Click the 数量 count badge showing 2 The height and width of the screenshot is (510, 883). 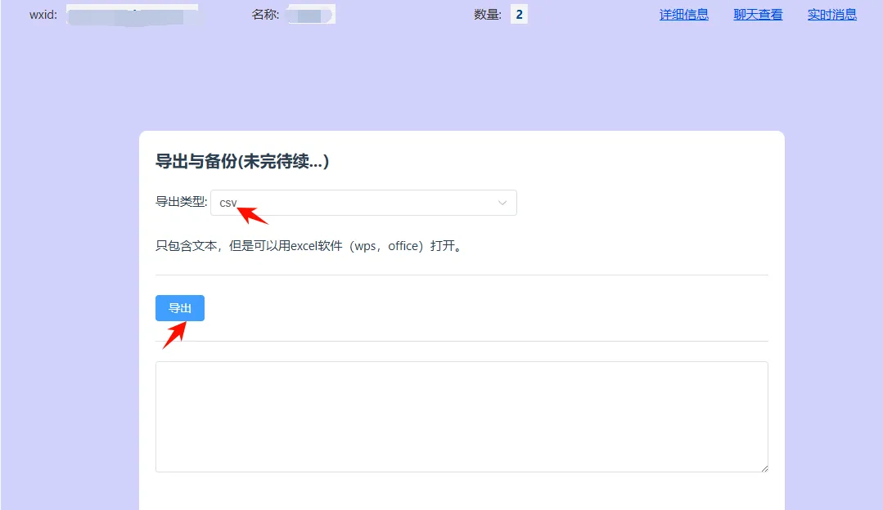518,13
